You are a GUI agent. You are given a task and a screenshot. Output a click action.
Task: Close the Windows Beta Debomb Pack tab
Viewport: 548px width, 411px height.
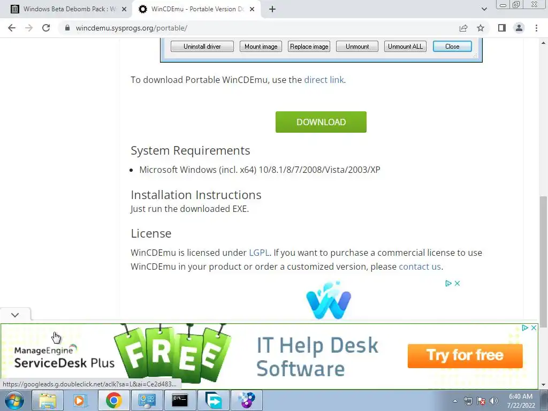(124, 10)
